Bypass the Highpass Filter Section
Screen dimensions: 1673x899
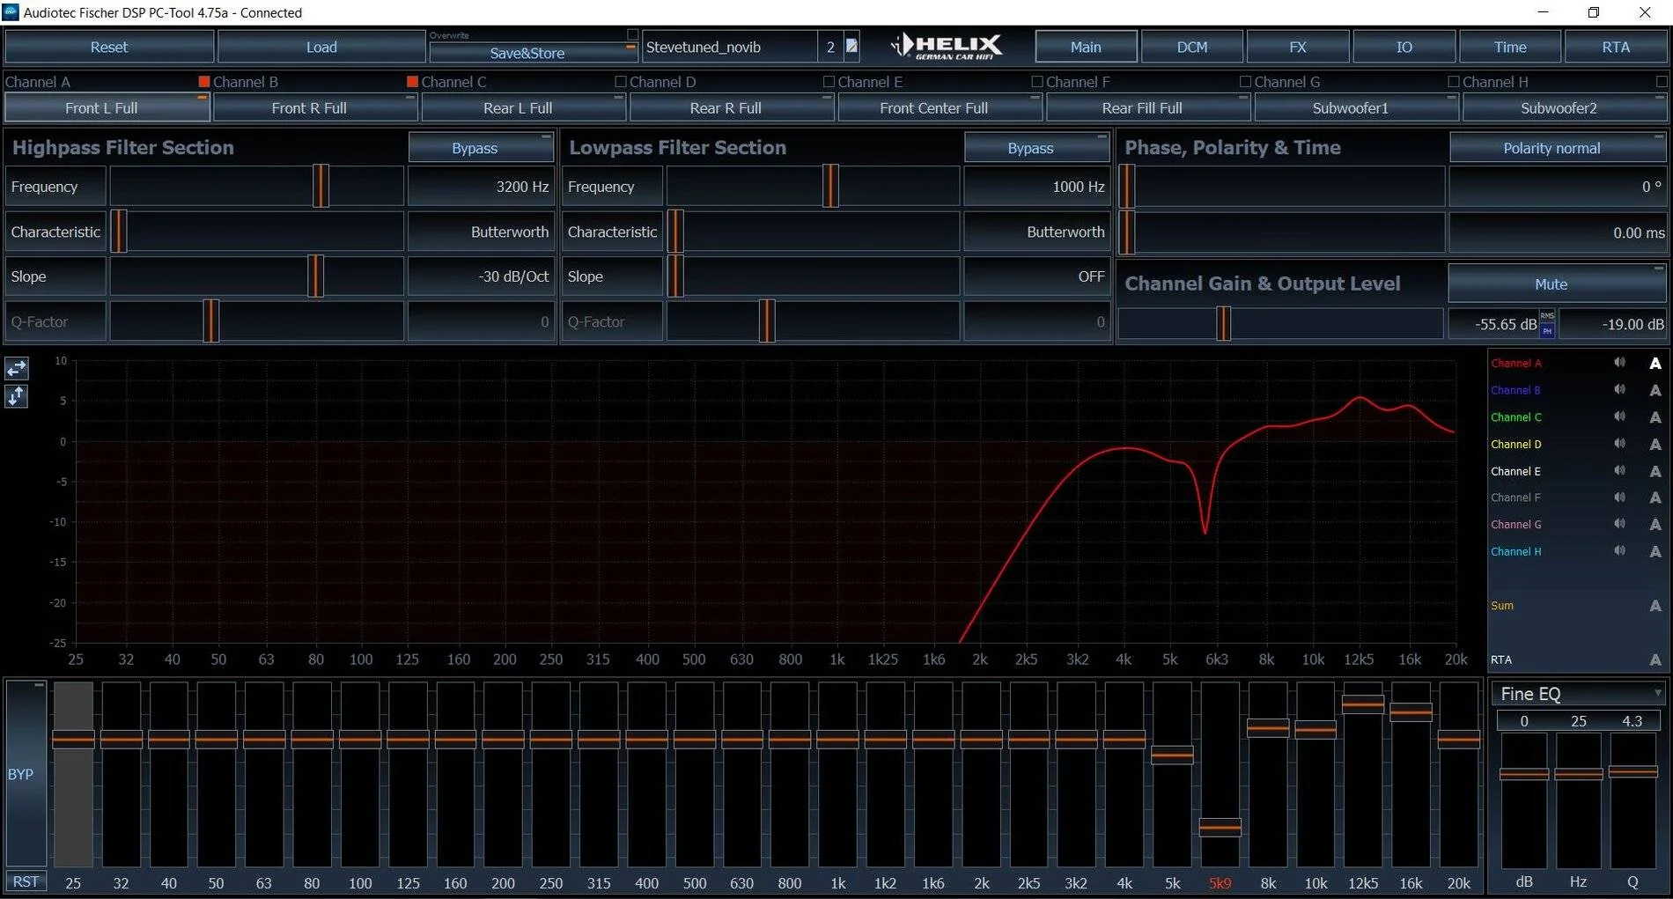[481, 148]
